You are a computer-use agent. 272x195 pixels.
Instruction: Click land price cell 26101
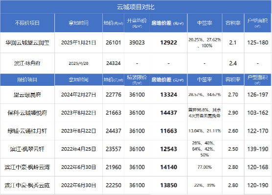(x=113, y=42)
